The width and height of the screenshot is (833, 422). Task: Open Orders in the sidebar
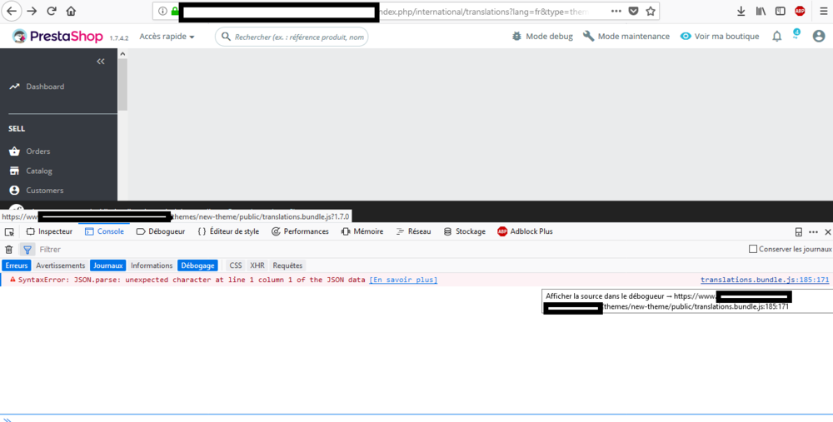(30, 151)
